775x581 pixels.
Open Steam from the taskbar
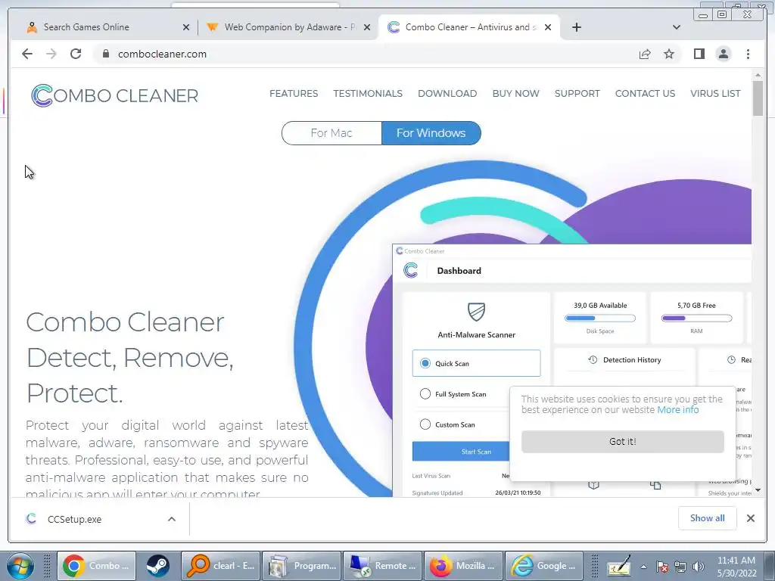pyautogui.click(x=157, y=566)
